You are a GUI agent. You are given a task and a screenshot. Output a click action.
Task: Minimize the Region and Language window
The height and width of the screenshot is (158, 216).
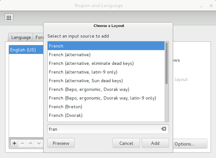tap(201, 6)
